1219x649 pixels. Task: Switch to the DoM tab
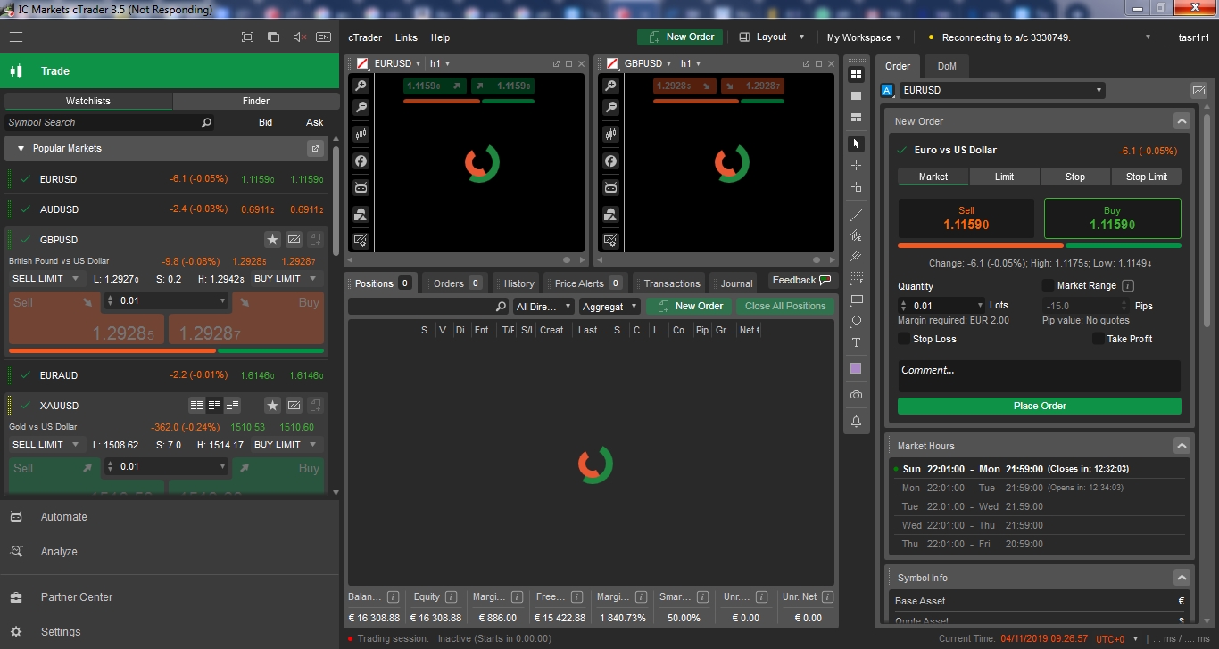pyautogui.click(x=947, y=66)
